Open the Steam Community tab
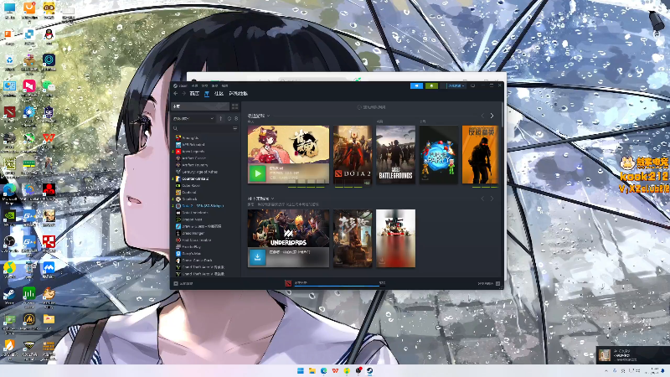 (219, 93)
